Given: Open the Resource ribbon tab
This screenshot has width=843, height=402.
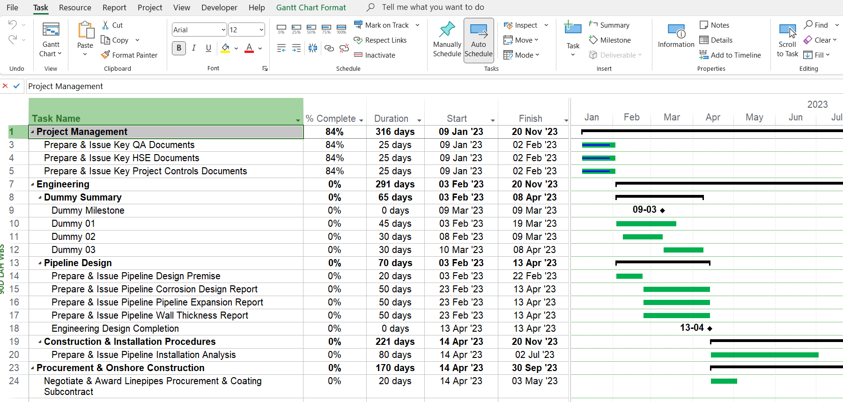Looking at the screenshot, I should (75, 7).
